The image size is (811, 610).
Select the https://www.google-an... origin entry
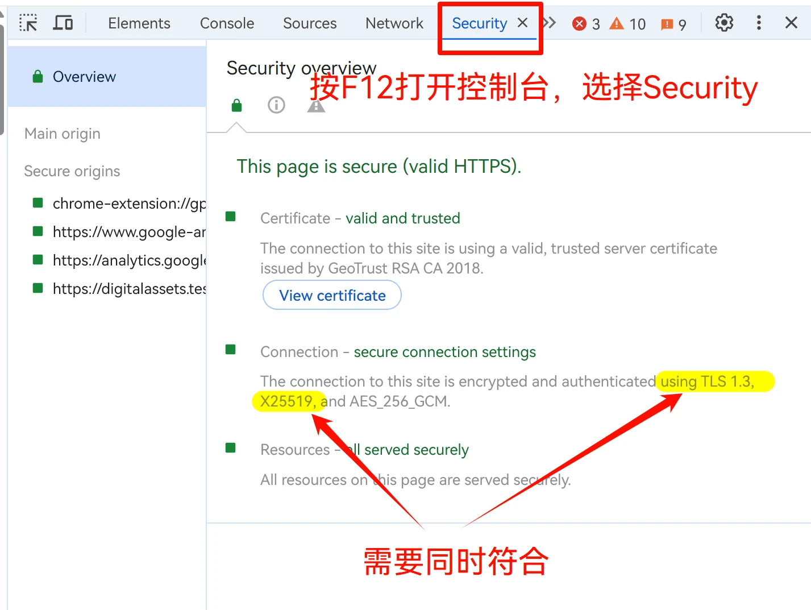coord(128,232)
